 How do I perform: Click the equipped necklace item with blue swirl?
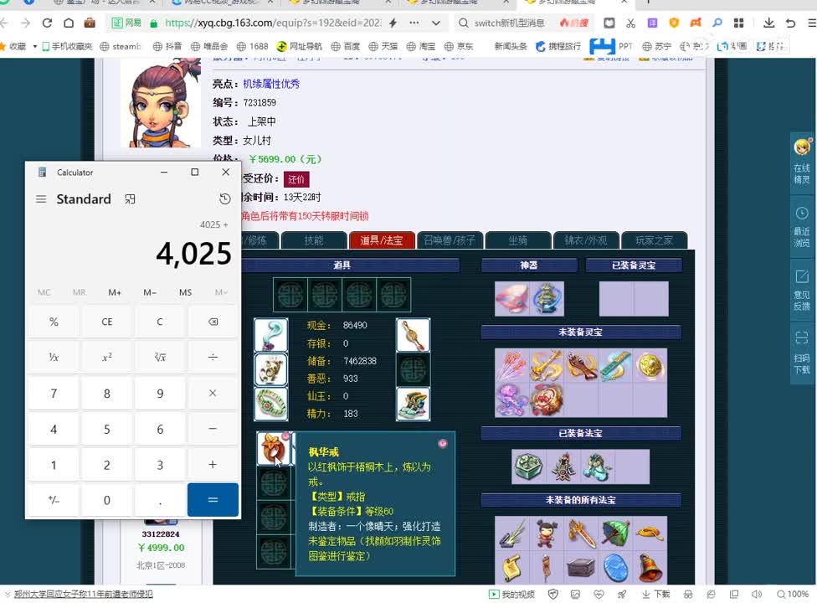(x=271, y=335)
